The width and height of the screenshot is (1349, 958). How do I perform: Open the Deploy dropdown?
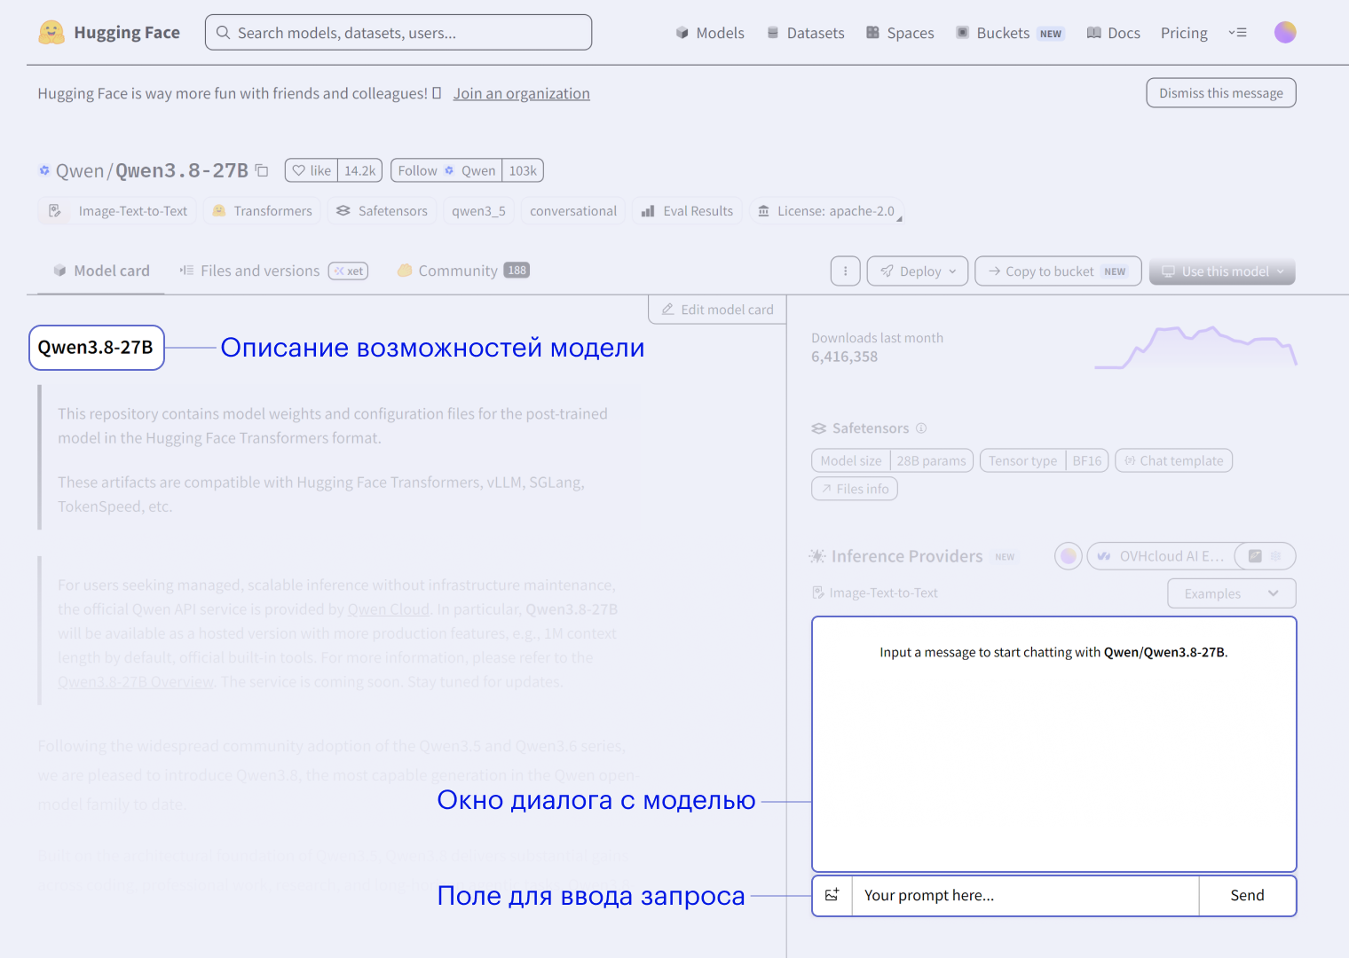[x=918, y=271]
